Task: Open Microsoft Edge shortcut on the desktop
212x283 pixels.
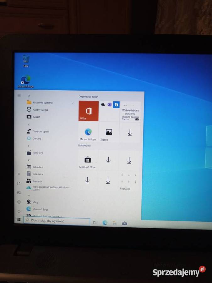Action: pos(26,81)
